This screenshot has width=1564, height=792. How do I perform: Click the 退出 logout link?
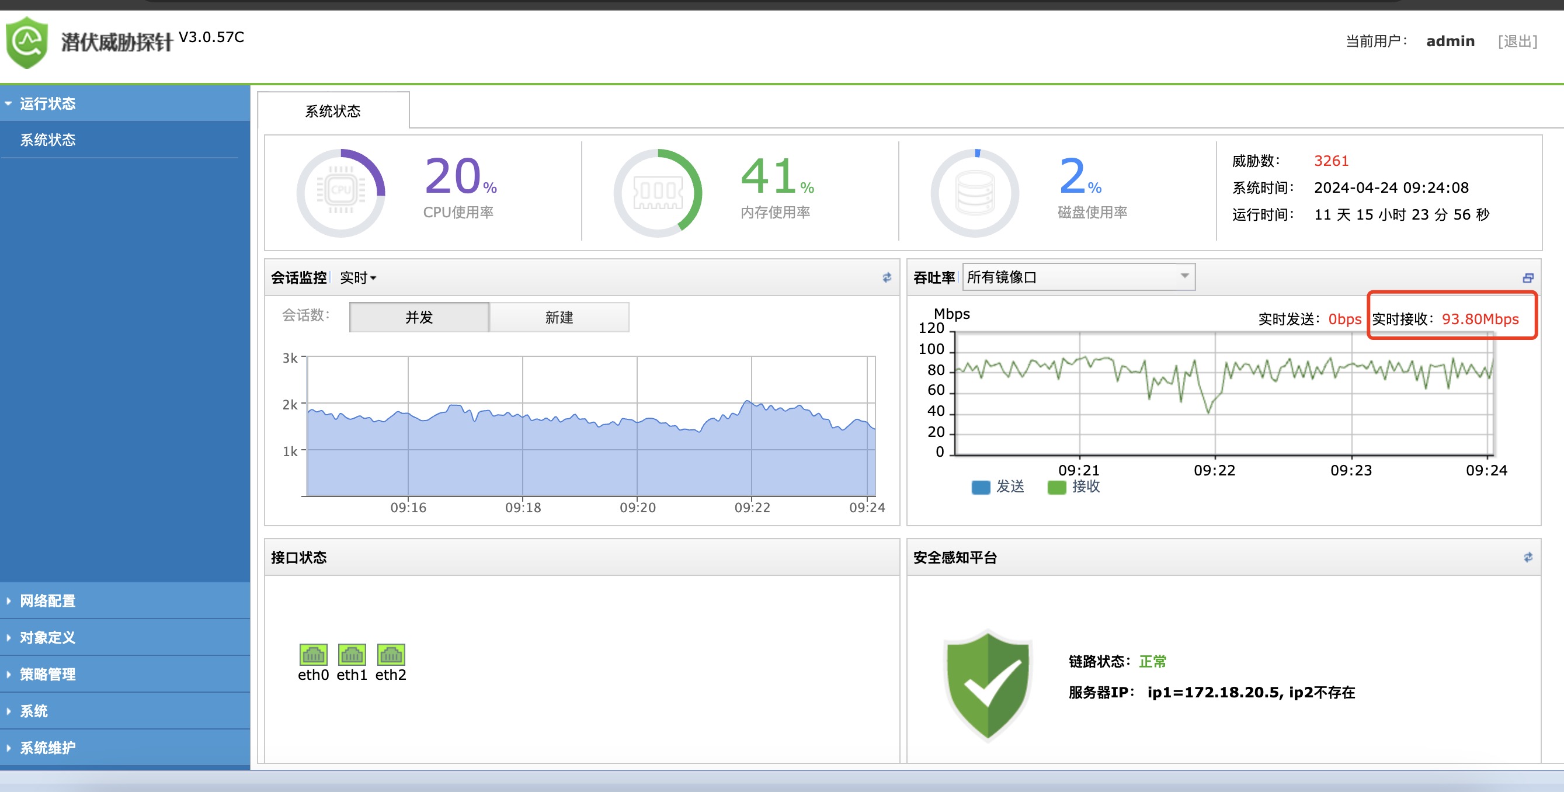point(1517,41)
